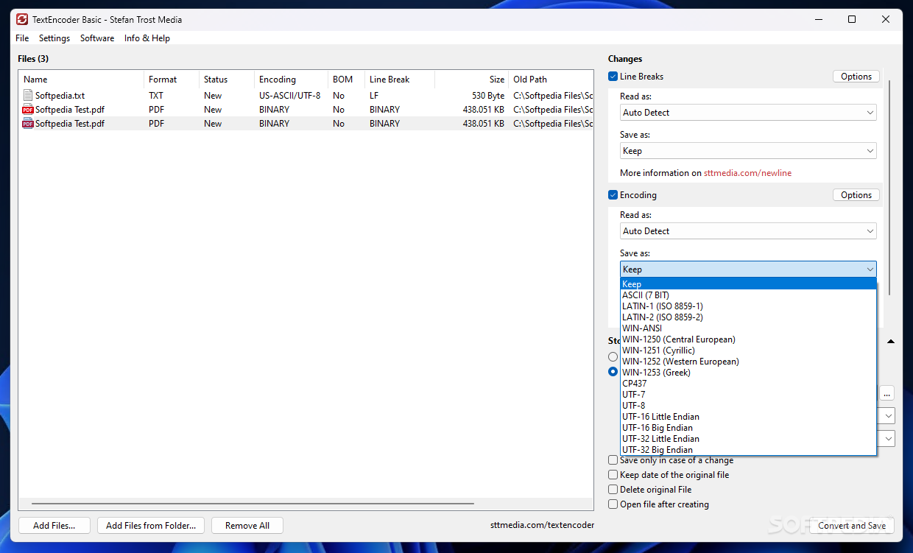Enable Keep date of the original file
The height and width of the screenshot is (553, 913).
[613, 475]
